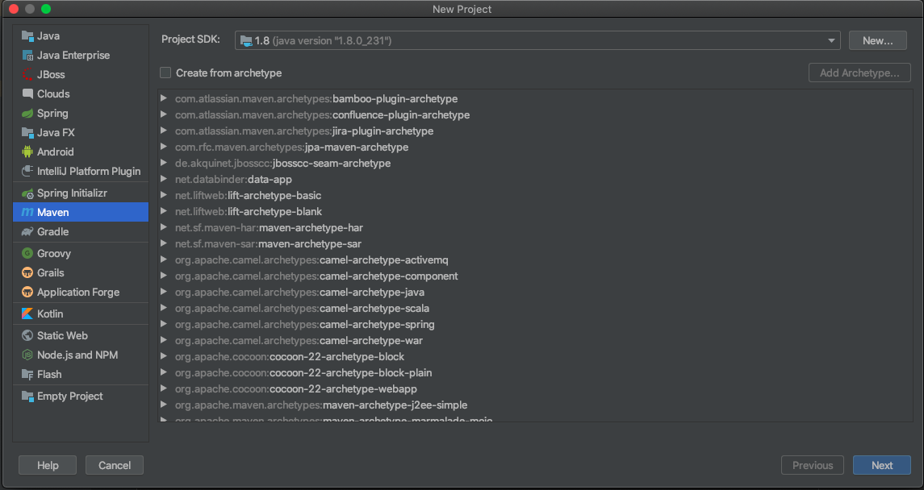The width and height of the screenshot is (924, 490).
Task: Click the Clouds icon
Action: pyautogui.click(x=27, y=93)
